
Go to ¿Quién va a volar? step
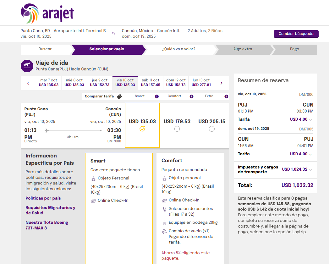179,49
